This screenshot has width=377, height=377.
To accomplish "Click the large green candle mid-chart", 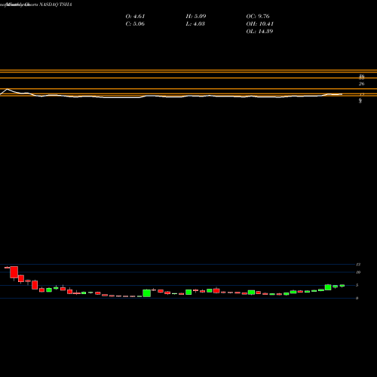I will click(147, 293).
